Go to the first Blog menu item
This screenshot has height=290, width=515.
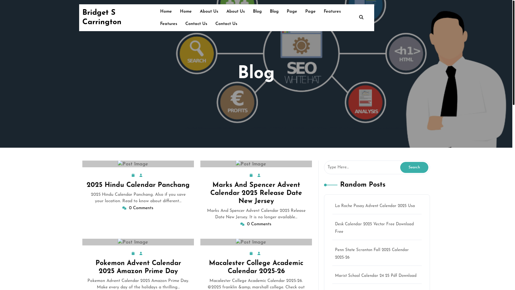click(x=257, y=12)
